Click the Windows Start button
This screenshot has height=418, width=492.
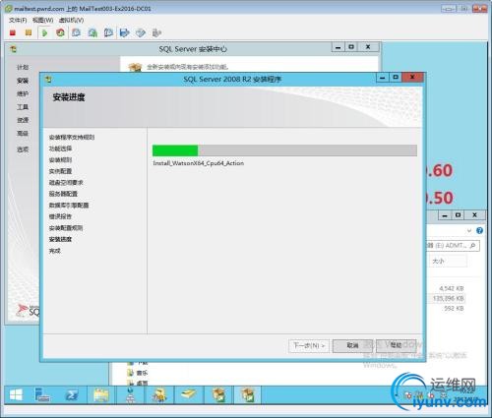click(x=16, y=394)
